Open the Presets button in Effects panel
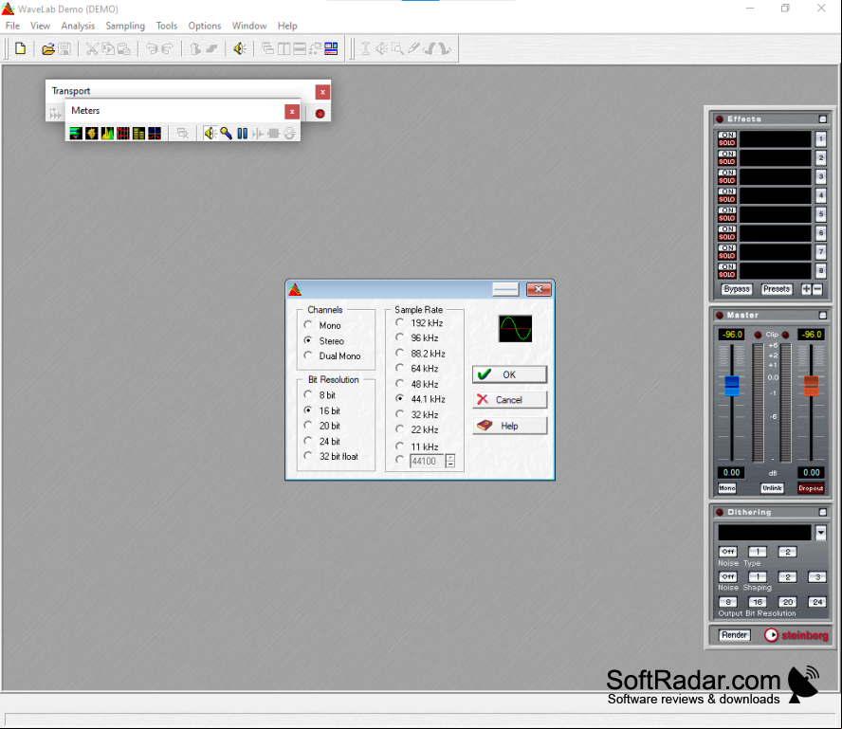 click(x=777, y=289)
